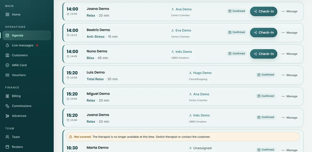This screenshot has width=312, height=152.
Task: Click the Total Relax service label
Action: tap(95, 79)
